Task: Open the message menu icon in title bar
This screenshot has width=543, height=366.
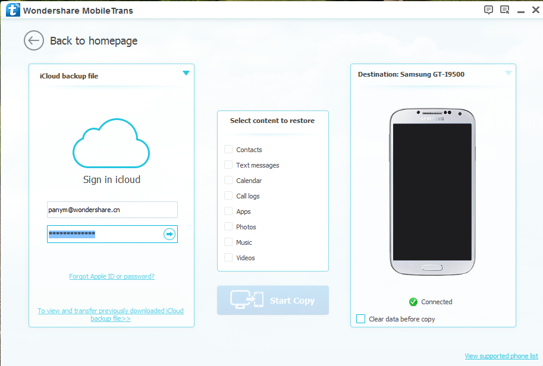Action: pos(505,10)
